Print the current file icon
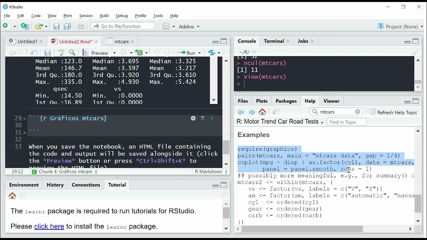The height and width of the screenshot is (240, 427). (81, 26)
